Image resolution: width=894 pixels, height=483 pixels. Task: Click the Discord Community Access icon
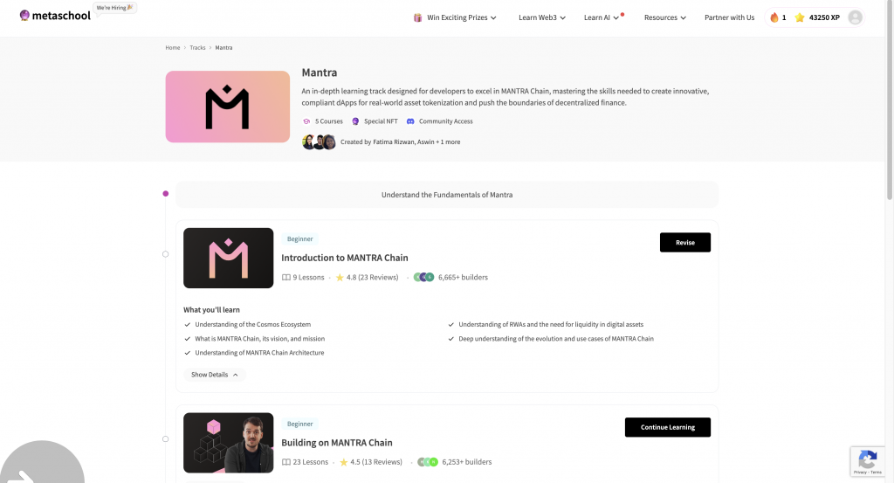click(410, 121)
